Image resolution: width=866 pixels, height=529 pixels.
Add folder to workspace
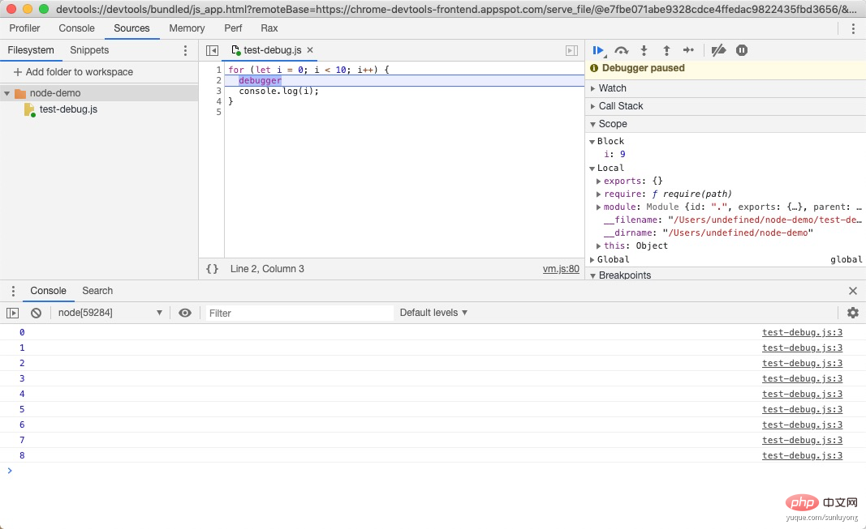tap(73, 72)
